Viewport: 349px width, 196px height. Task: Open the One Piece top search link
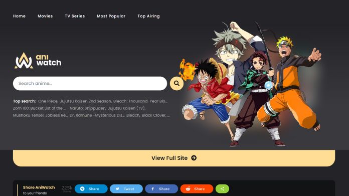click(48, 101)
